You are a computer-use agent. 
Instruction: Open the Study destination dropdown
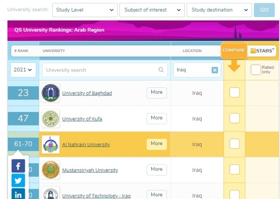coord(219,10)
